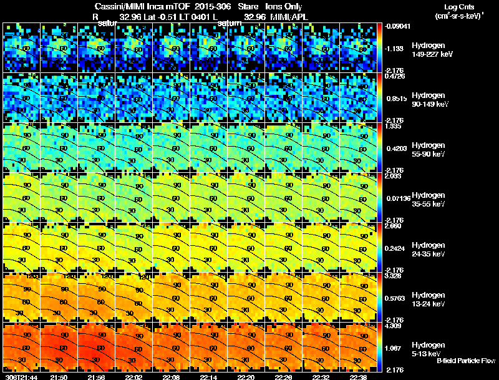Viewport: 499px width, 380px height.
Task: Click the '-0.09041' color bar maximum value
Action: (x=397, y=26)
